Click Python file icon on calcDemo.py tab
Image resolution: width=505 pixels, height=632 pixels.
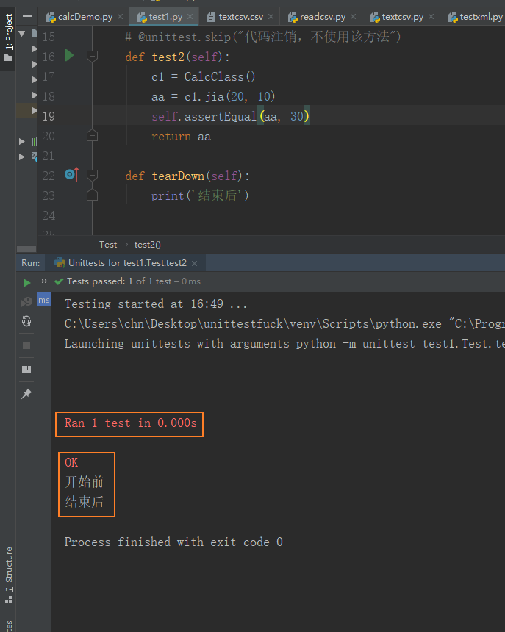tap(51, 17)
